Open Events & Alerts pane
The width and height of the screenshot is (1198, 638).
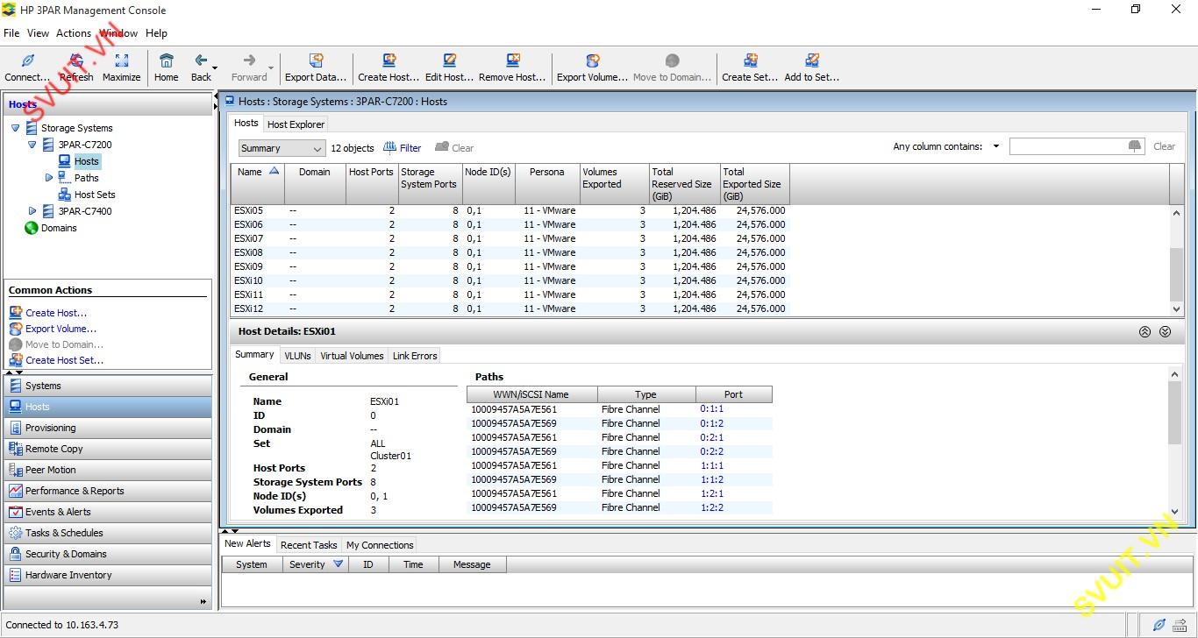pos(108,512)
